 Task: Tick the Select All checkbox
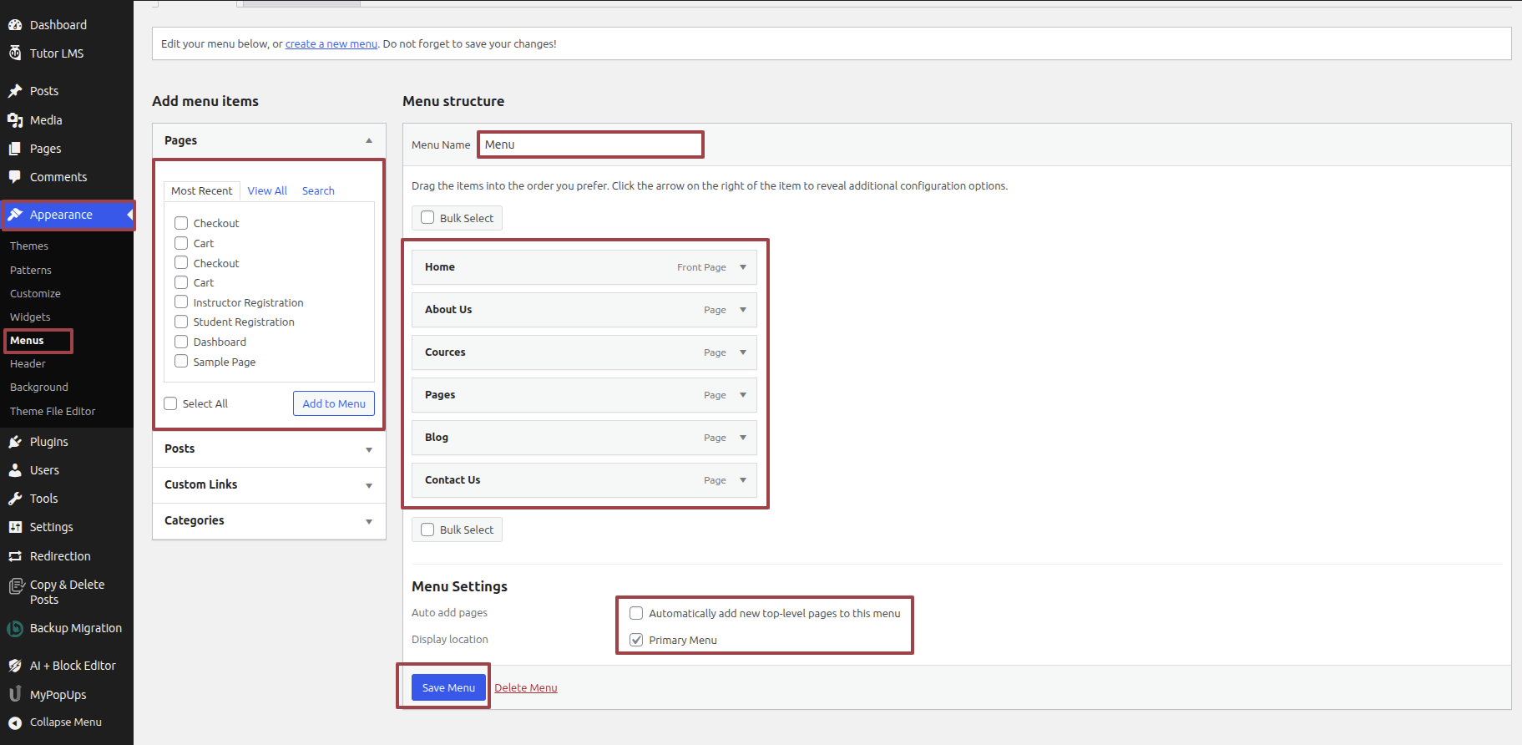pyautogui.click(x=171, y=403)
